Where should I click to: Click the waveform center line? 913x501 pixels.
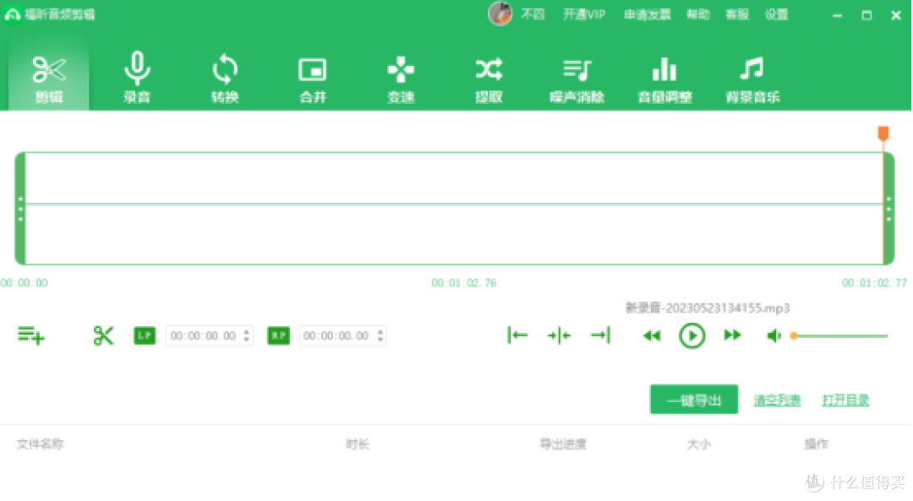(x=454, y=204)
